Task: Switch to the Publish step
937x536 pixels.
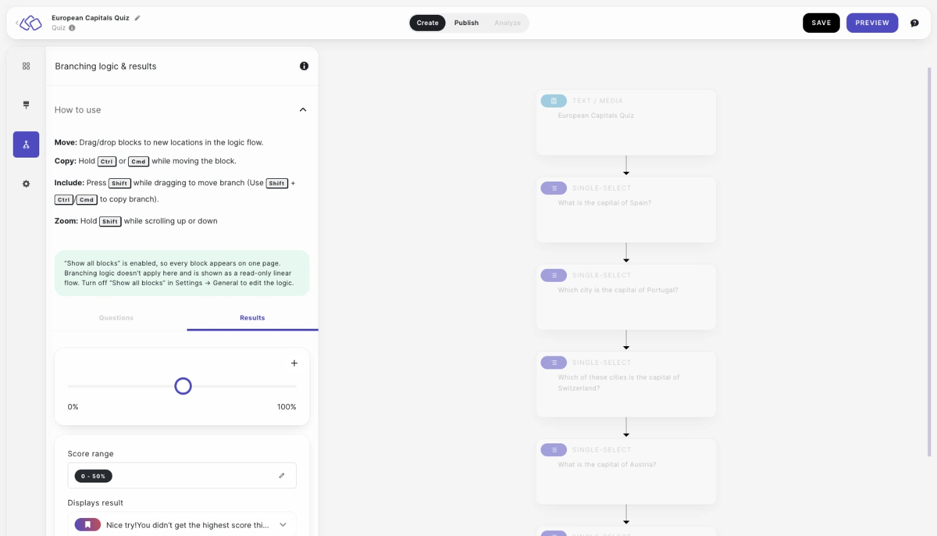Action: point(467,23)
